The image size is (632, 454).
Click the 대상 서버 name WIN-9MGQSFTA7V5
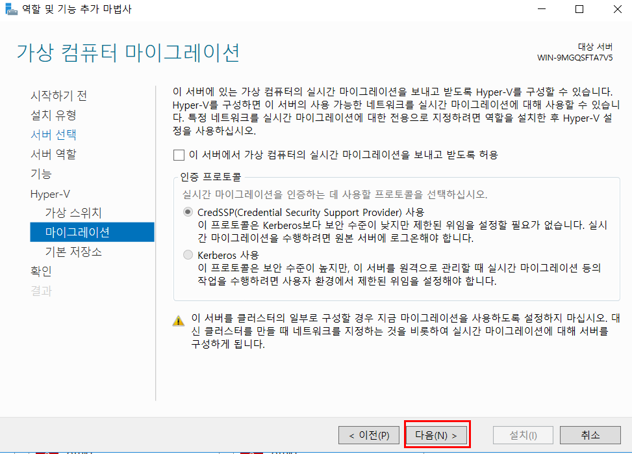pos(575,58)
